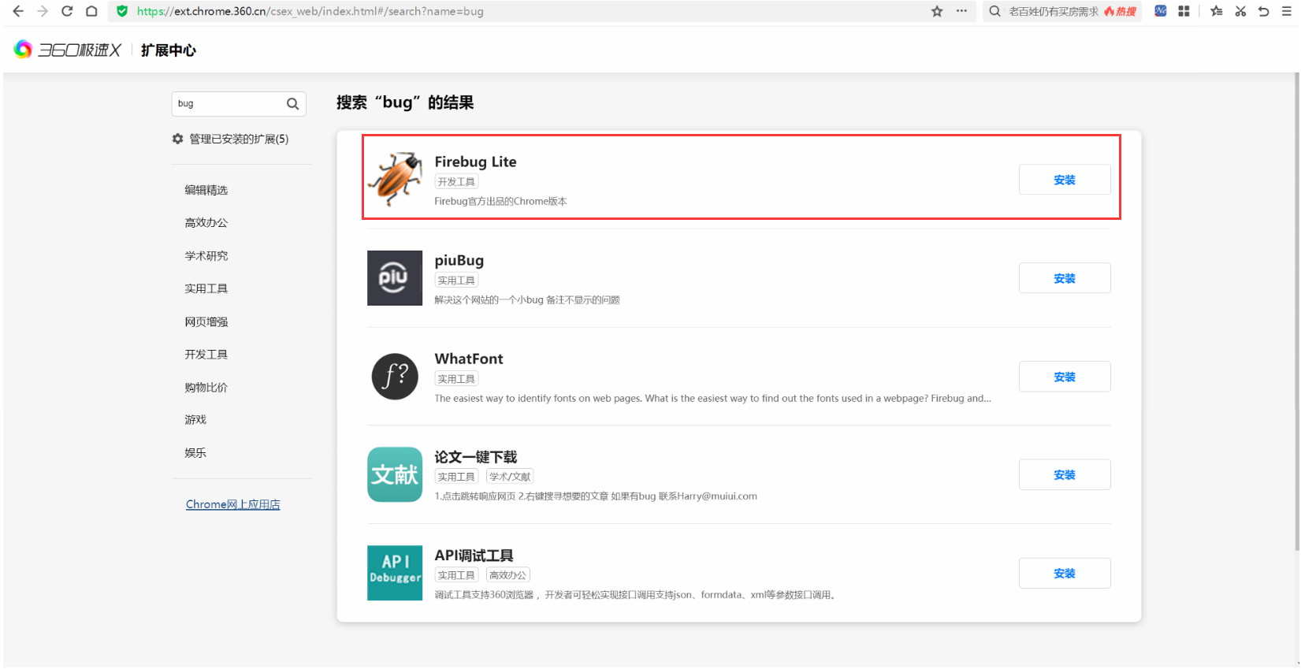The height and width of the screenshot is (669, 1301).
Task: Open API Debugger extension icon
Action: [395, 573]
